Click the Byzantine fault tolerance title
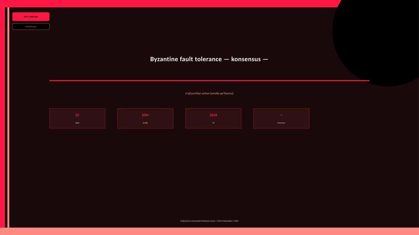This screenshot has width=419, height=235. click(x=209, y=59)
